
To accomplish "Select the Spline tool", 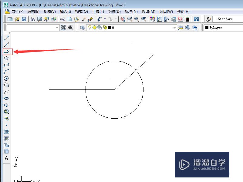I will point(7,91).
